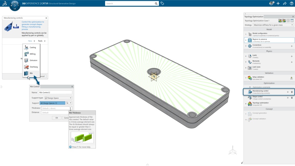Open the New dropdown in Manufacturing controls

(x=31, y=41)
